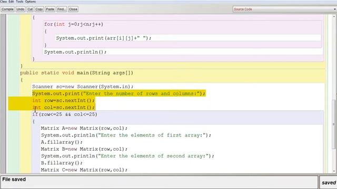Click the 'B.fillarray();' line
Screen dimensions: 337x189
[62, 163]
